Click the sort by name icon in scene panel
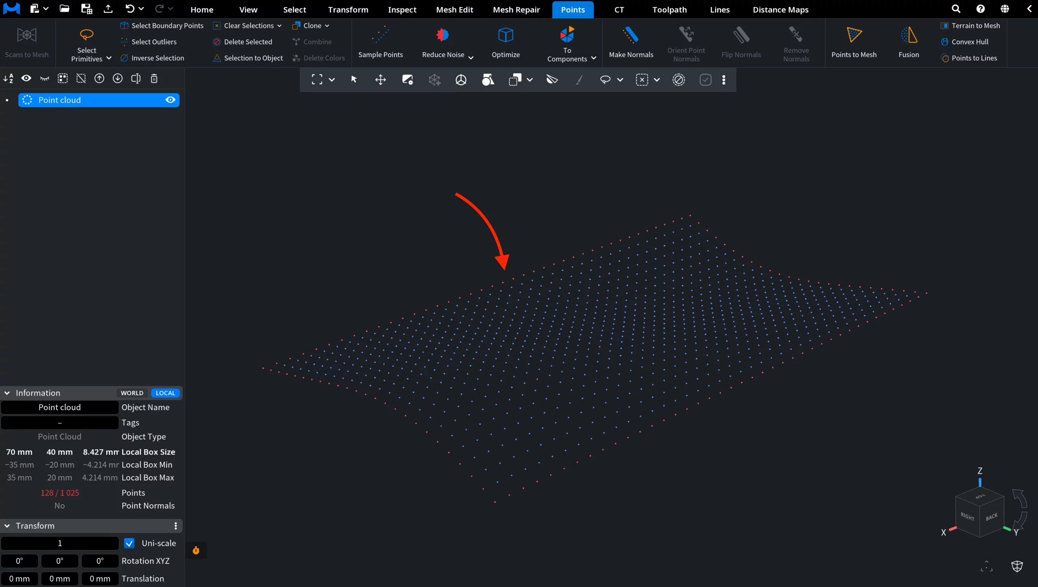The image size is (1038, 587). tap(8, 79)
